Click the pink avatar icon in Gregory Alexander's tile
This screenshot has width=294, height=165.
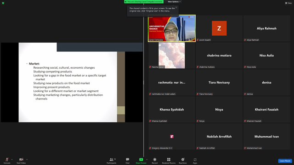coord(172,137)
